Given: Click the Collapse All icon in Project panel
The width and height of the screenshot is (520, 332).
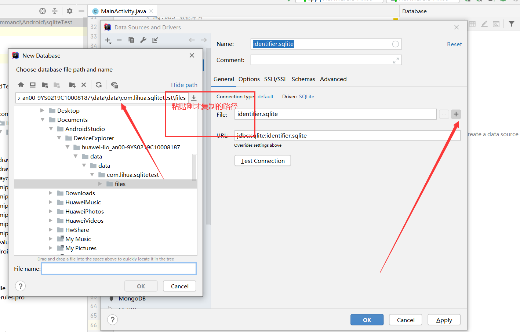Looking at the screenshot, I should click(55, 11).
